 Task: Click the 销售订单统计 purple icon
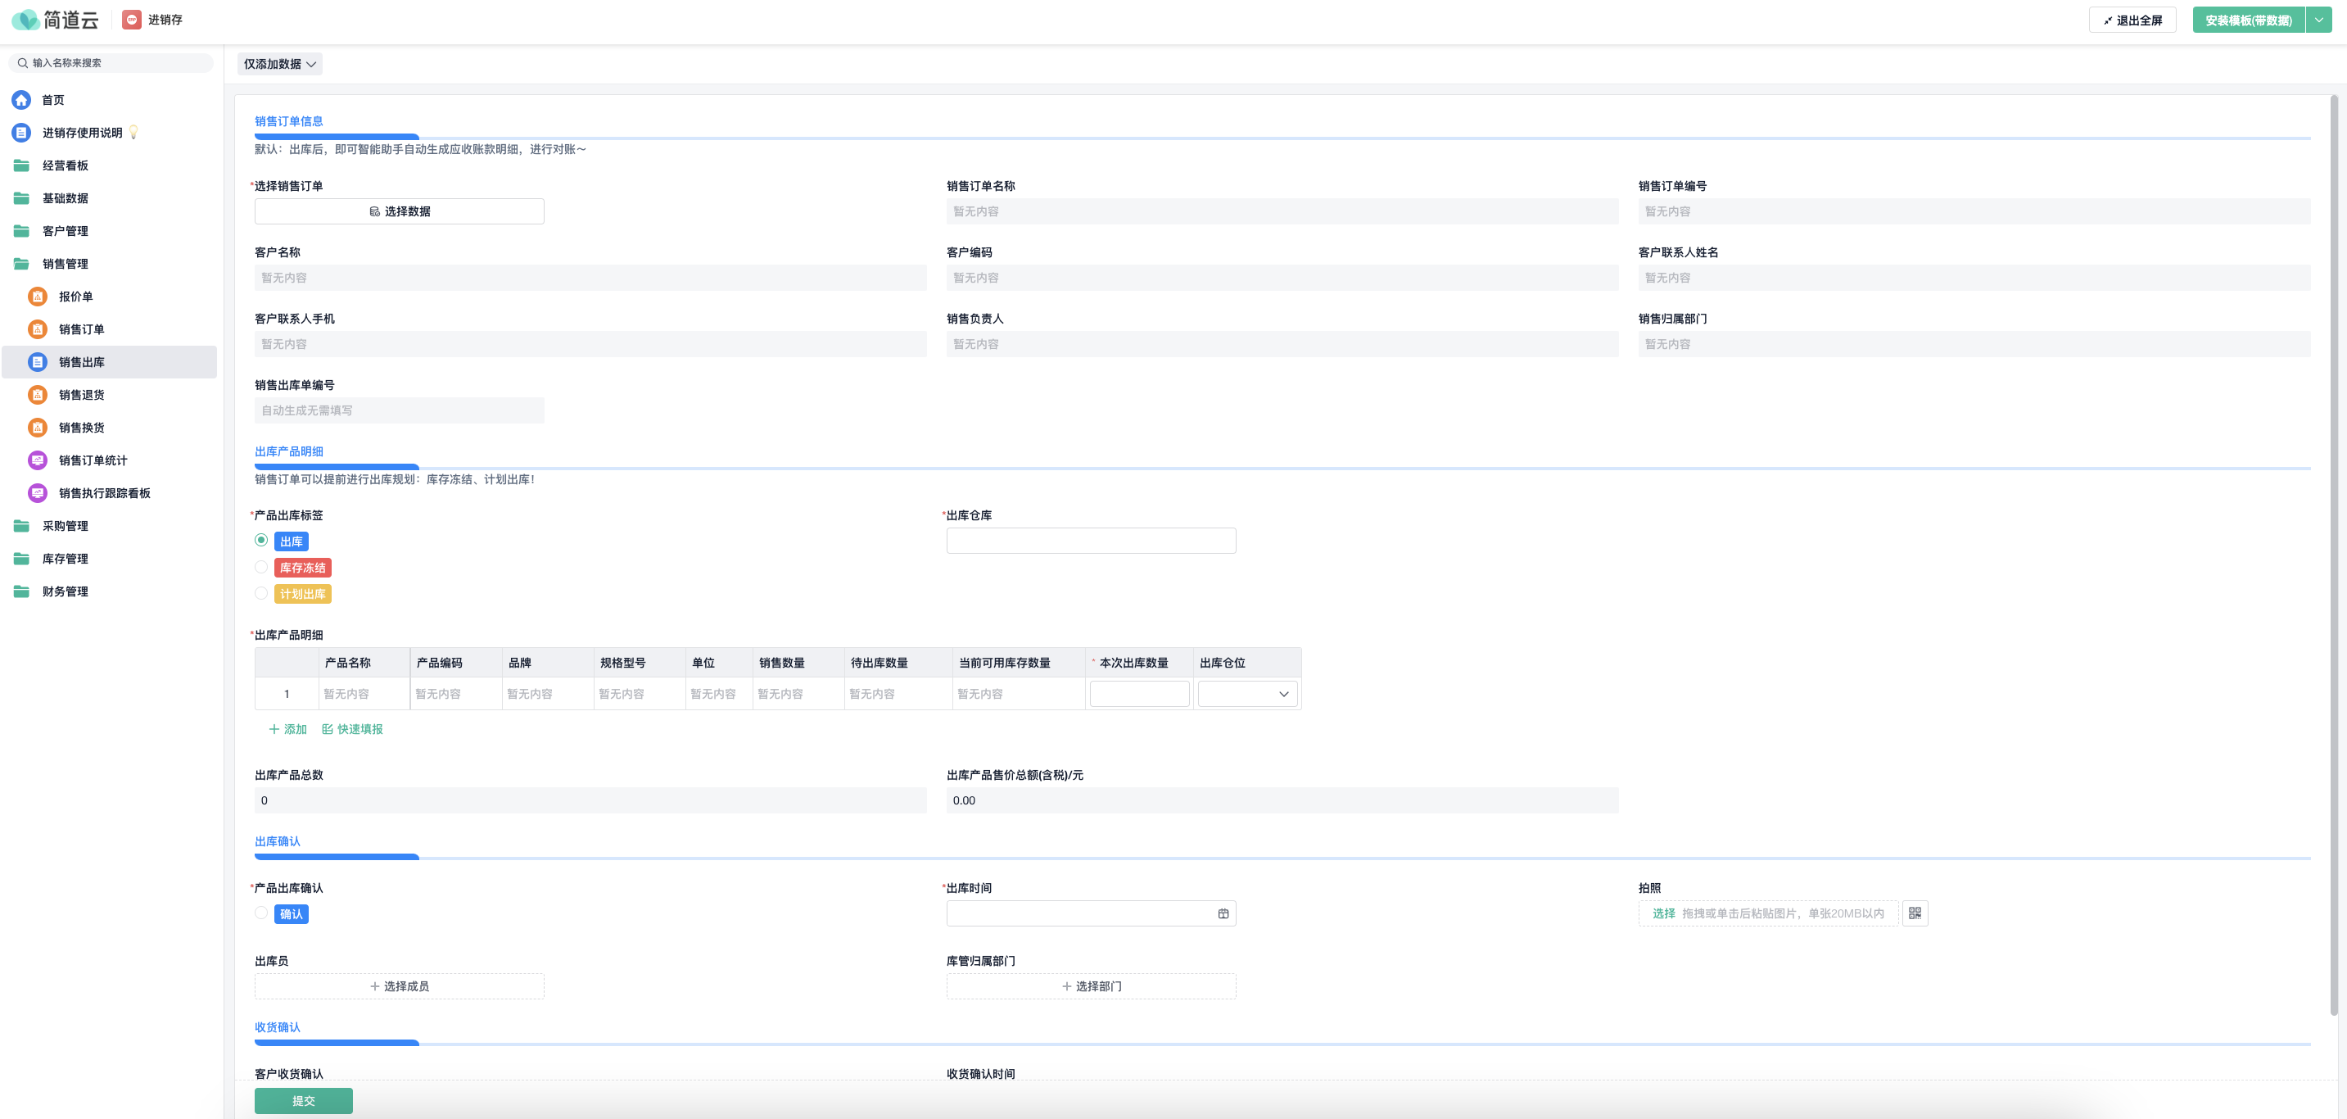point(38,460)
